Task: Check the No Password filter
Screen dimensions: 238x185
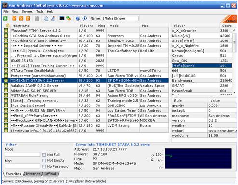Action: pos(44,167)
